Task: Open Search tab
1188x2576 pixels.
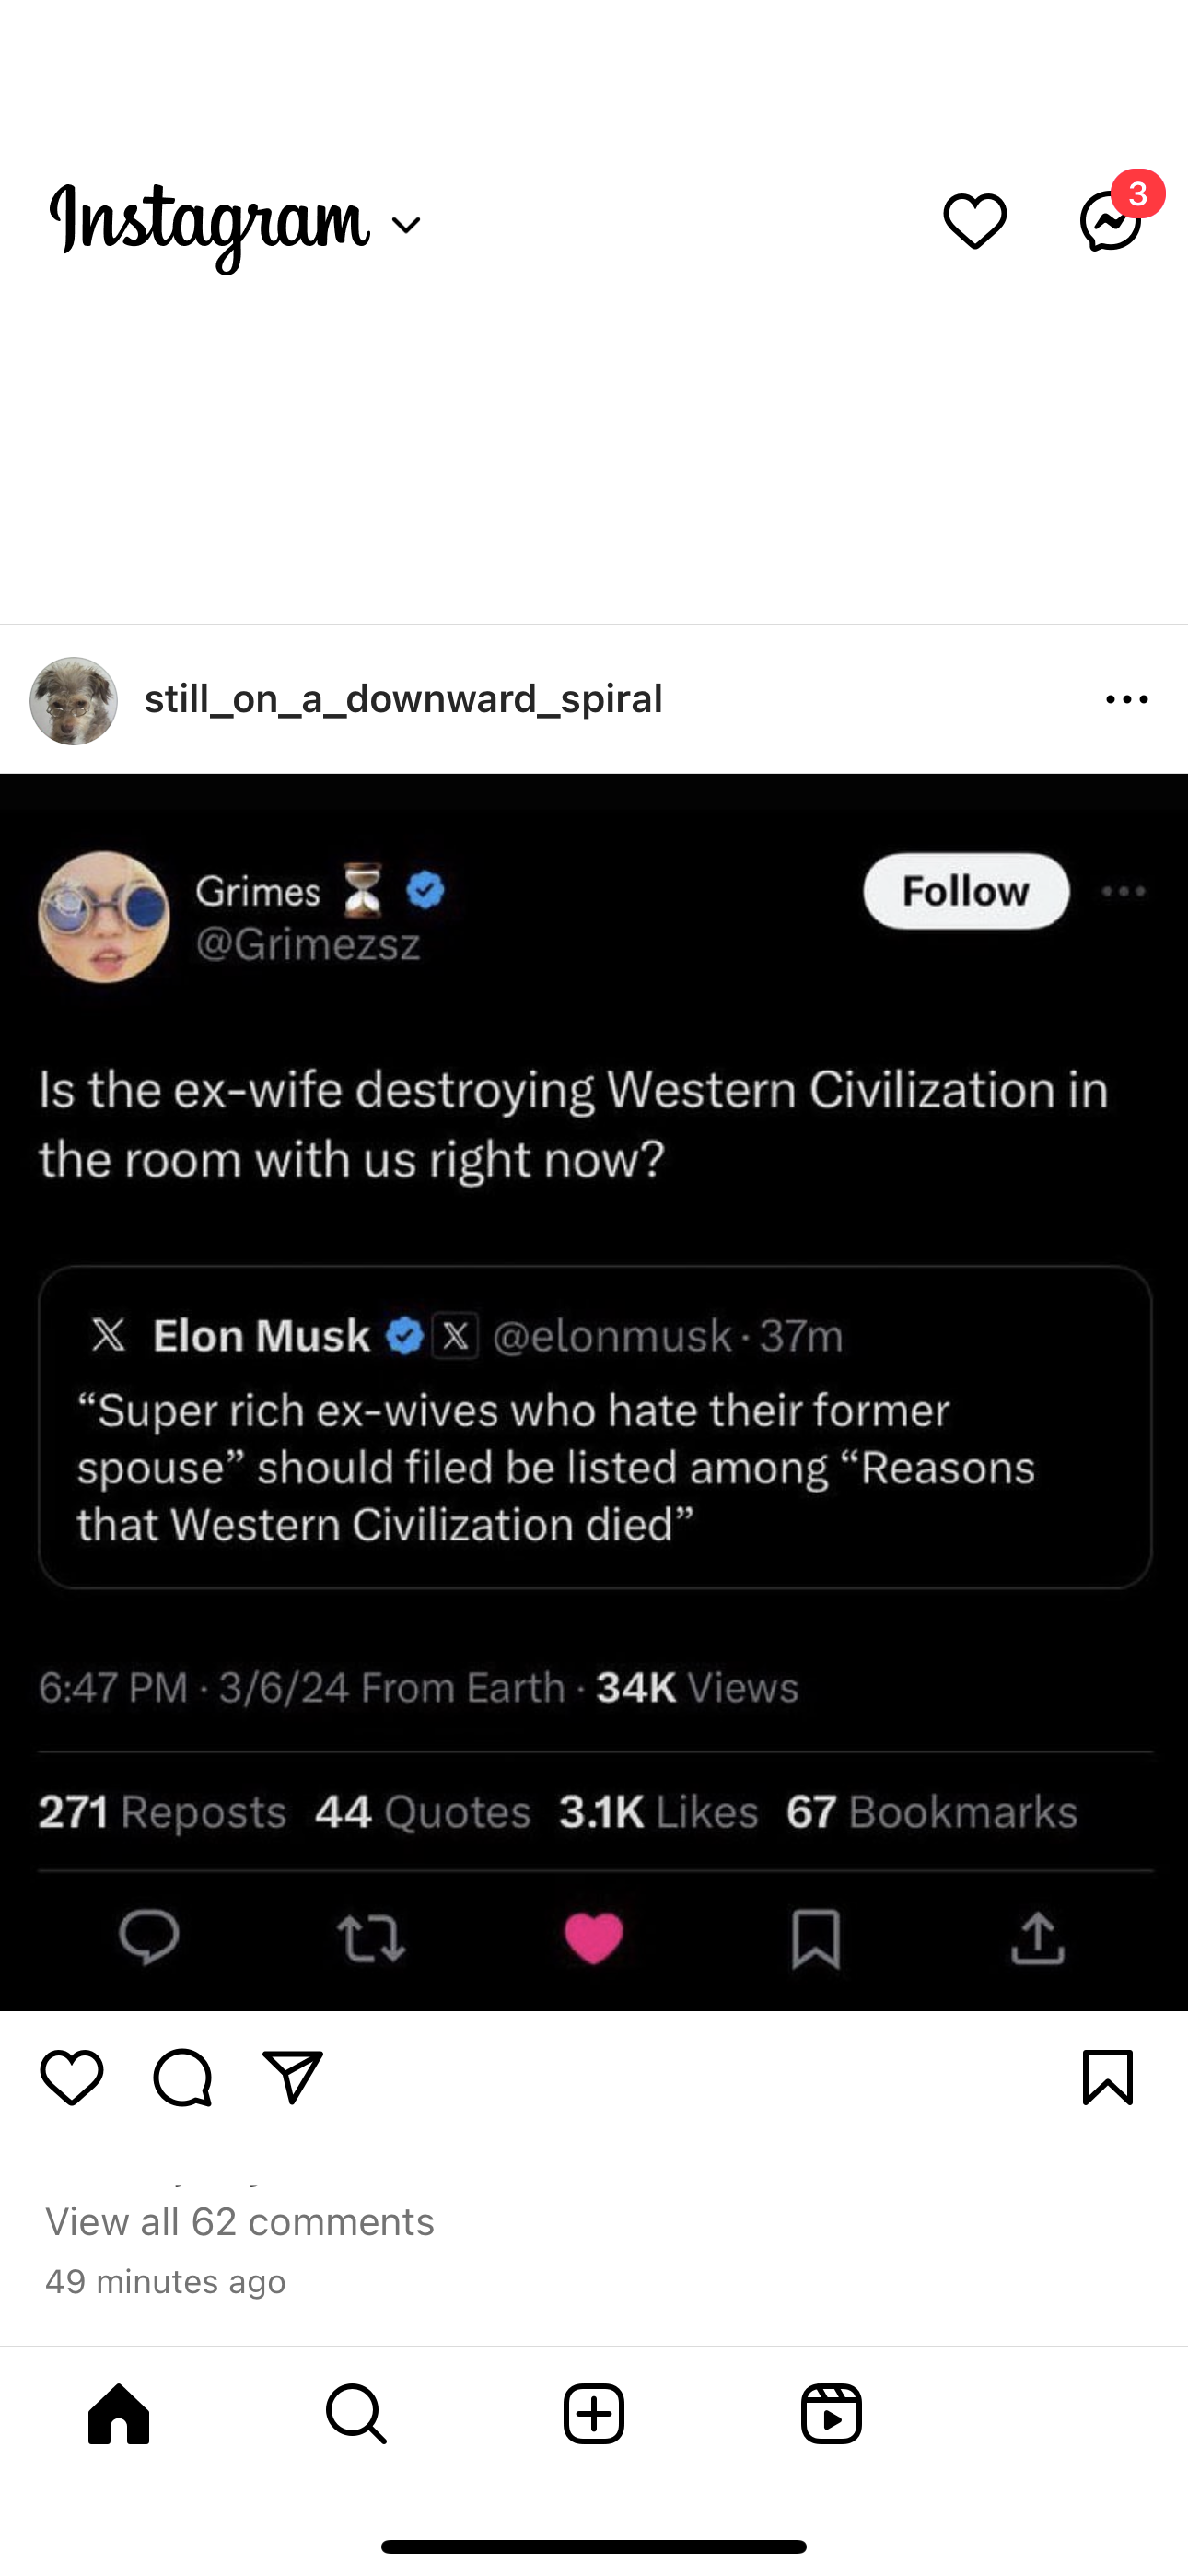Action: point(356,2413)
